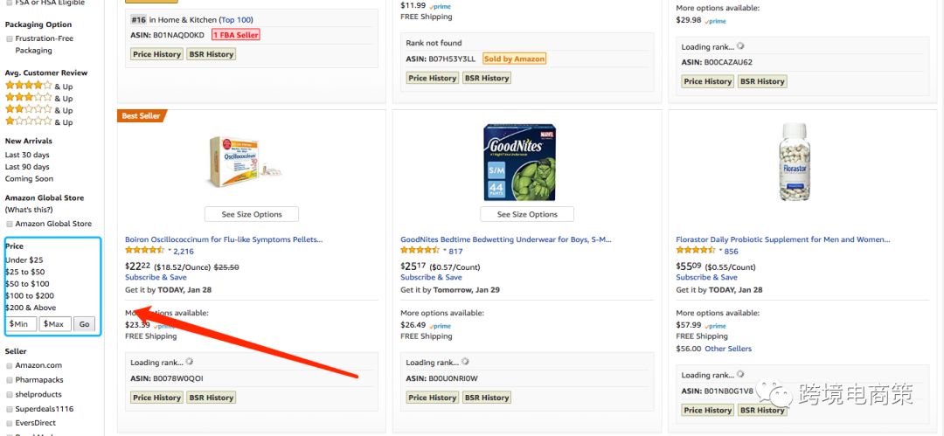The height and width of the screenshot is (436, 944).
Task: Click star rating of Boiron Oscillococcinum product
Action: 146,251
